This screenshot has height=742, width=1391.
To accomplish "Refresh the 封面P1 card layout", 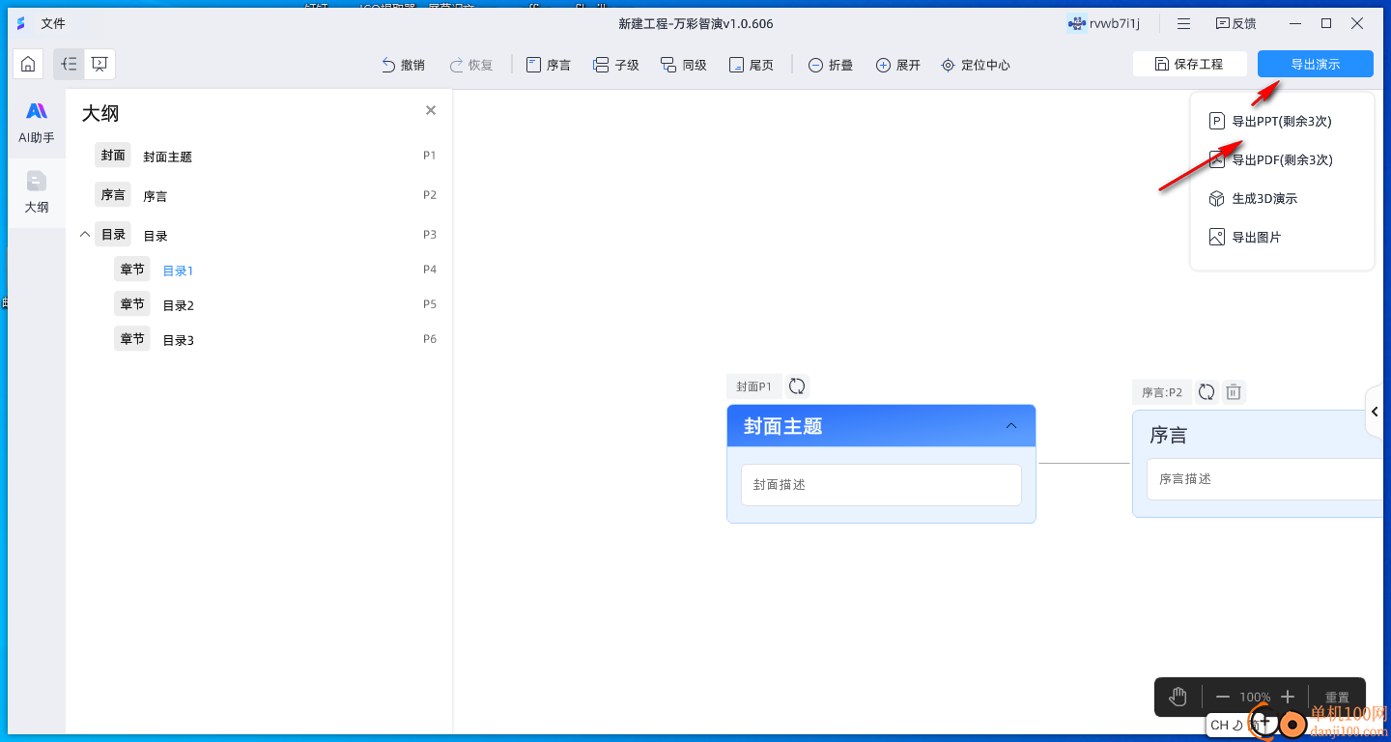I will (x=797, y=386).
